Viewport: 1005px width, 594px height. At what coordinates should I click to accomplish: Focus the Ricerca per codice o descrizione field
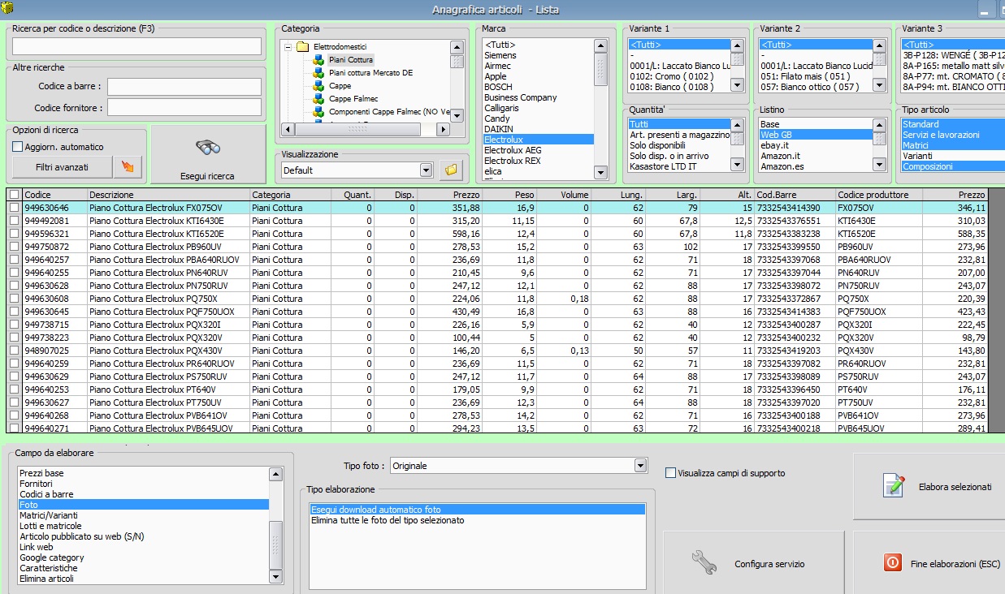(x=136, y=45)
